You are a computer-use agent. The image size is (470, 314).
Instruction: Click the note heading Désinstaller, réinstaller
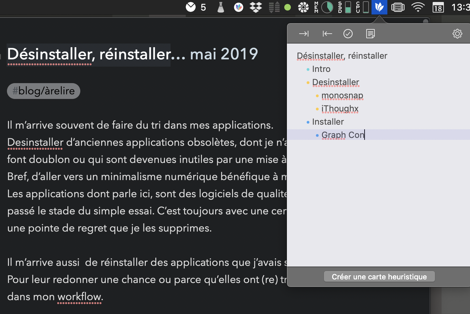tap(89, 54)
